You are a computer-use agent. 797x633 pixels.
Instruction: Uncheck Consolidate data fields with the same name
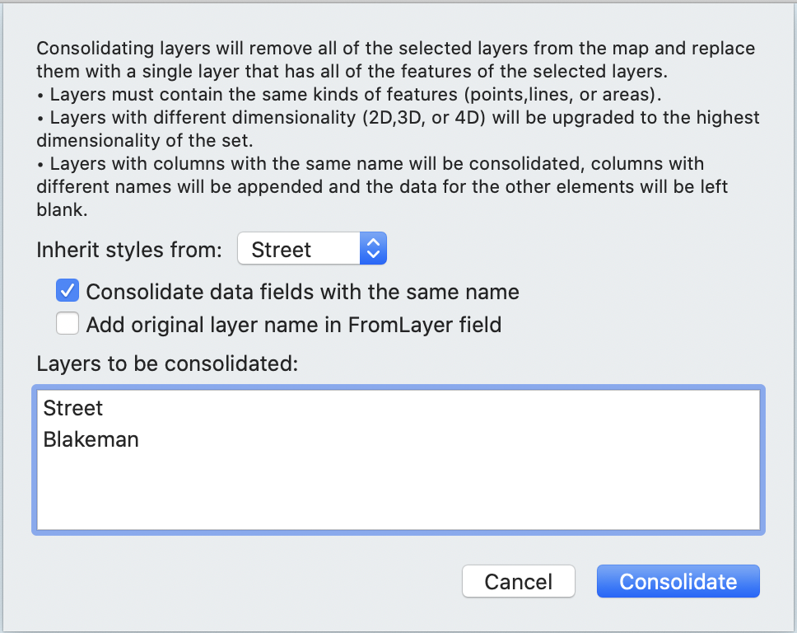click(67, 290)
